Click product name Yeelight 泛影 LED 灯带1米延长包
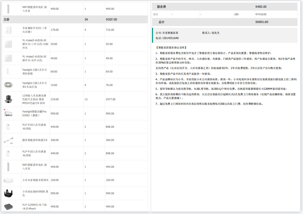This screenshot has width=303, height=214. (35, 85)
